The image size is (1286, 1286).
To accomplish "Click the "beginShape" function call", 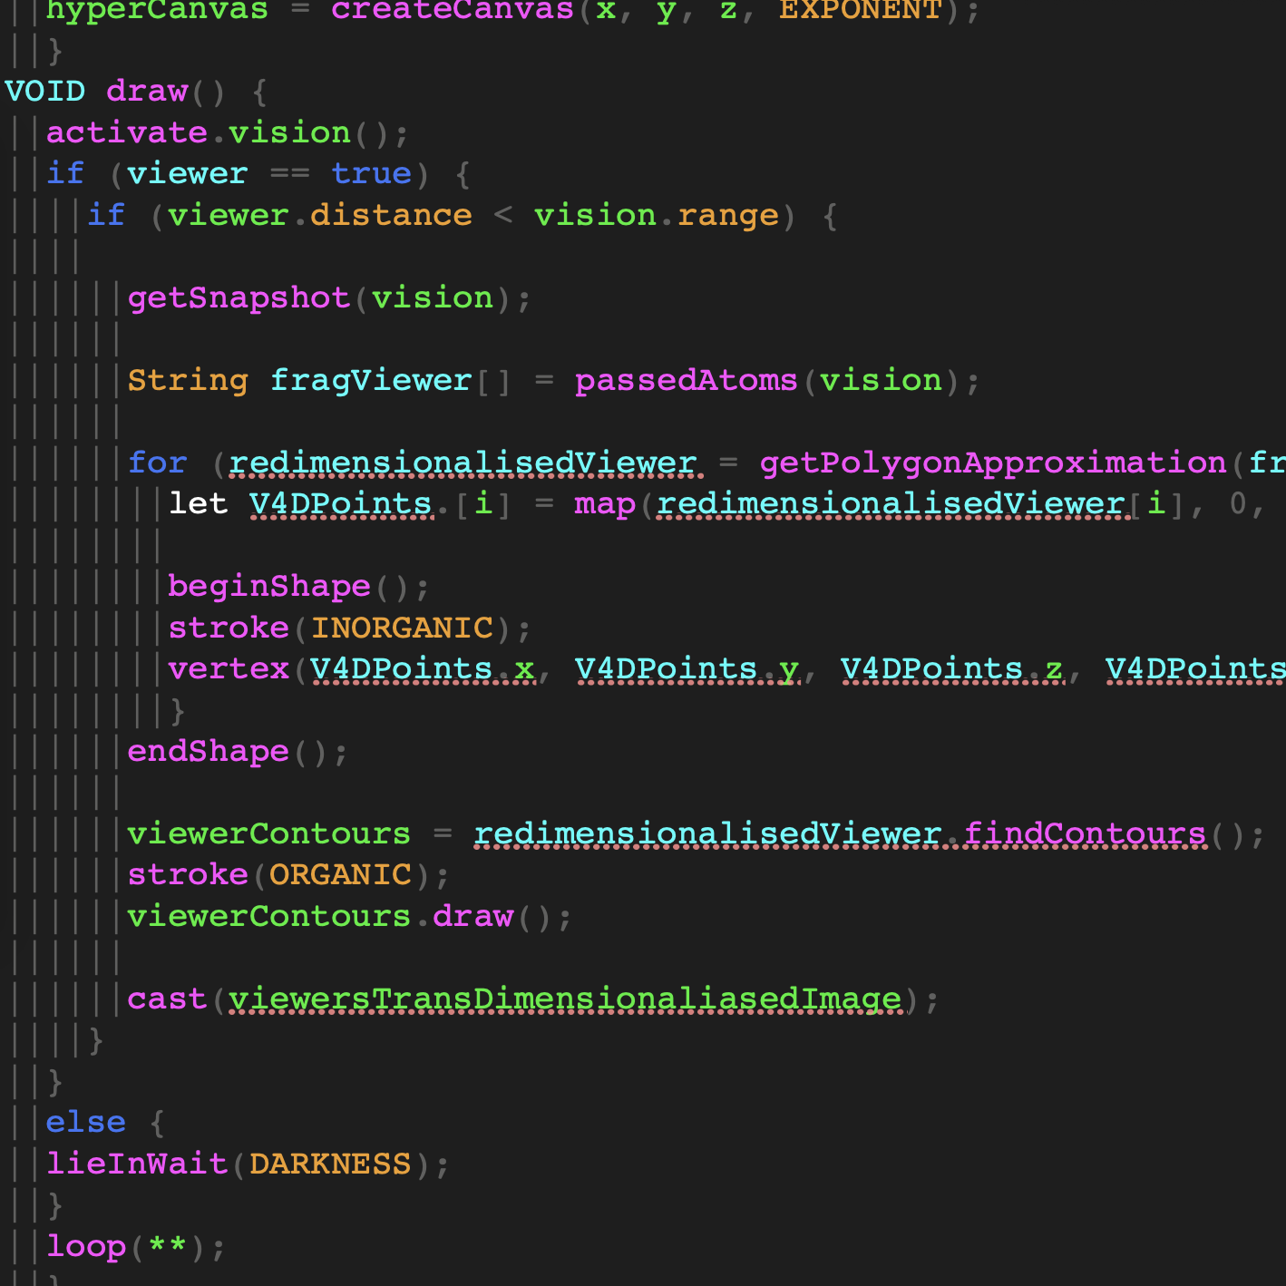I will tap(269, 586).
